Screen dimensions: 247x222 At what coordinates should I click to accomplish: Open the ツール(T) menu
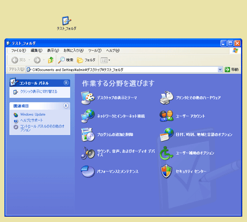pos(95,50)
